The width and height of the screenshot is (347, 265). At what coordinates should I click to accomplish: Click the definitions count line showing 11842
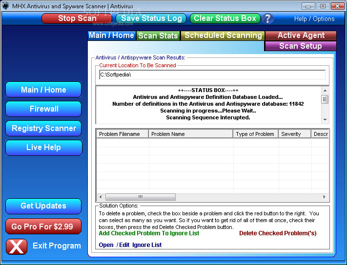tap(208, 104)
